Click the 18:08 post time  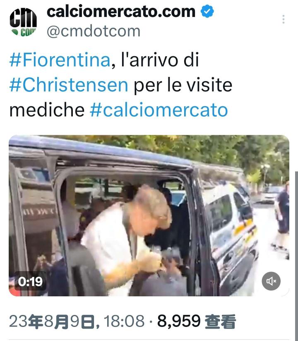(124, 321)
